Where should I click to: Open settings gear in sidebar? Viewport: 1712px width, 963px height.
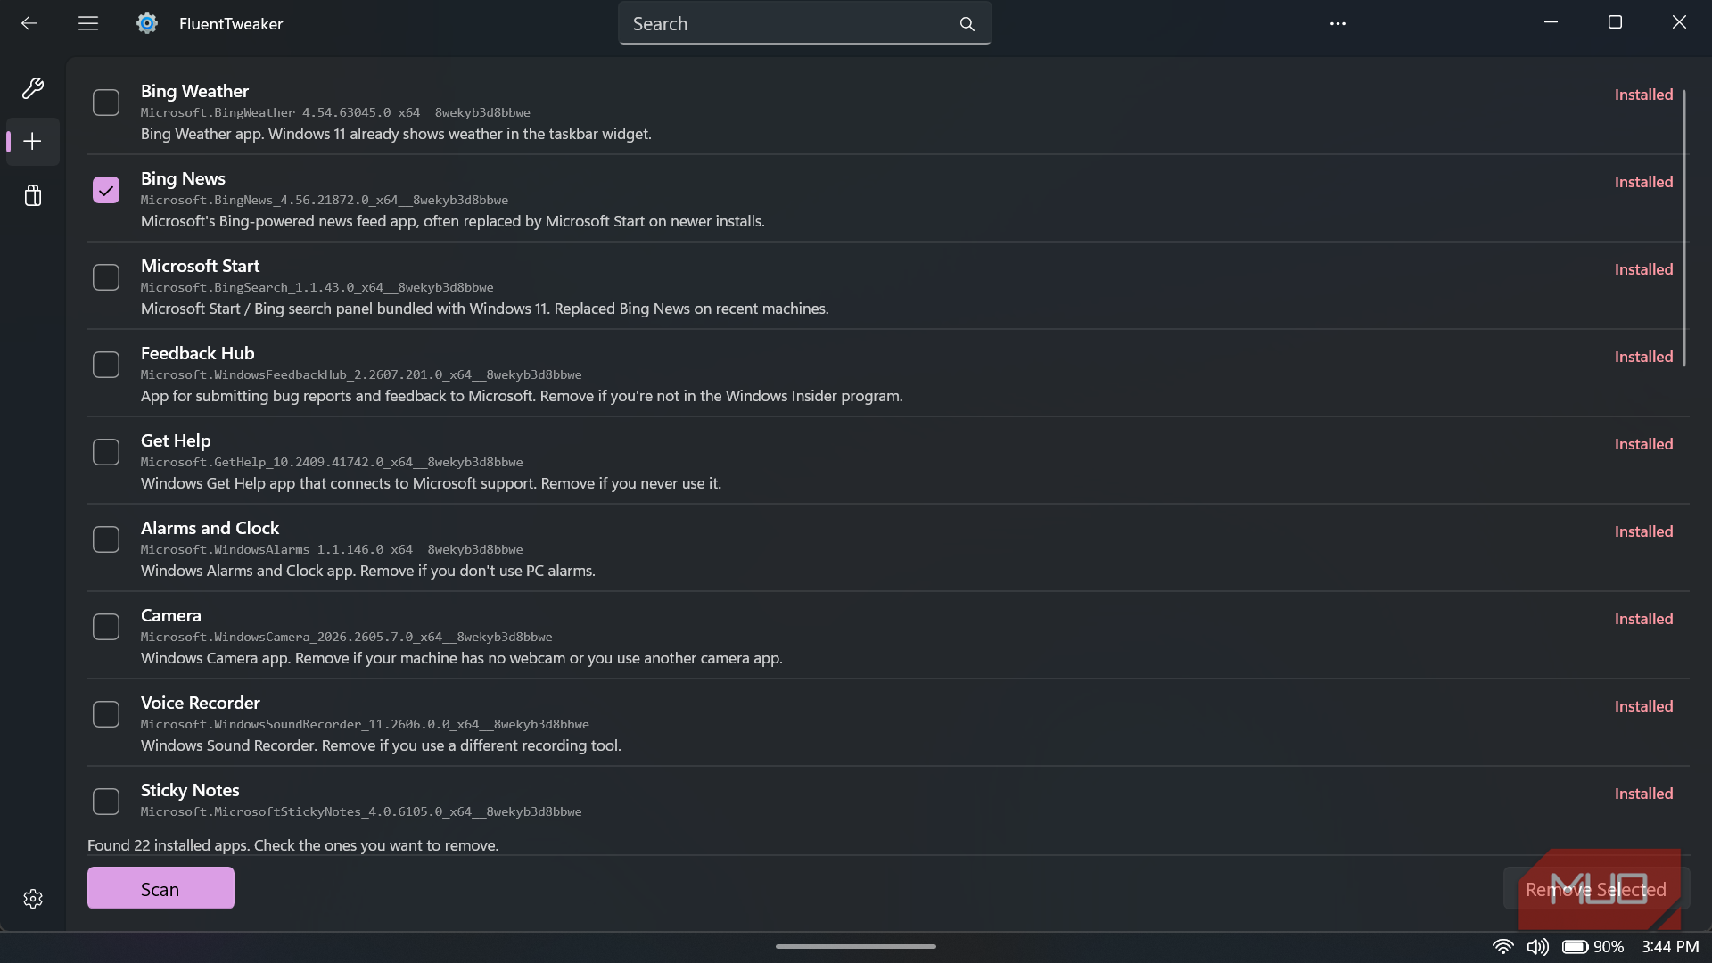[33, 899]
